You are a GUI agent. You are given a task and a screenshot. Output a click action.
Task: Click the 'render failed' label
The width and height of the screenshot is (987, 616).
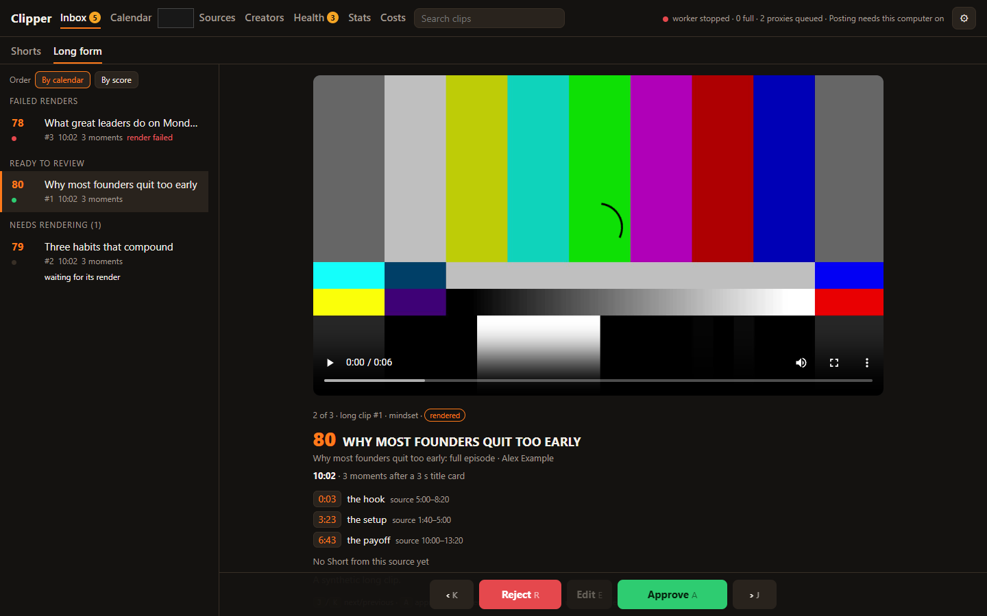pos(149,138)
